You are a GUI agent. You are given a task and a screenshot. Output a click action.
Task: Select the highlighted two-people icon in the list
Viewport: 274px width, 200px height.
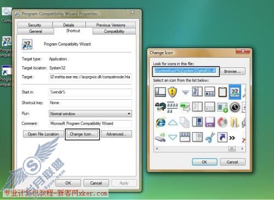pyautogui.click(x=235, y=92)
